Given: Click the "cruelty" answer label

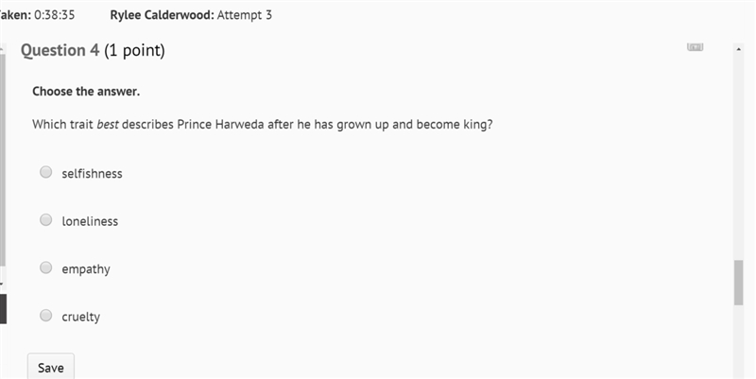Looking at the screenshot, I should (x=80, y=317).
